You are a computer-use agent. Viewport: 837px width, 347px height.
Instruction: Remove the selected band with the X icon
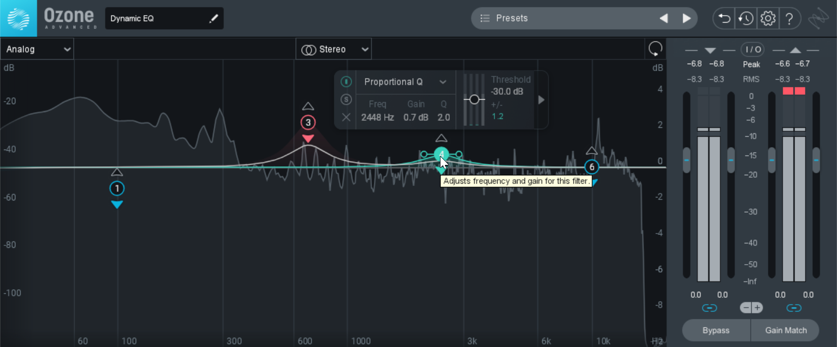click(x=346, y=117)
